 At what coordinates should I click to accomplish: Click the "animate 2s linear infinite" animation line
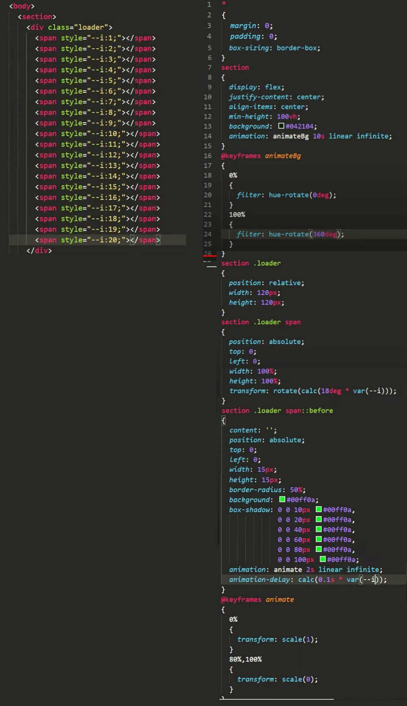(x=306, y=570)
